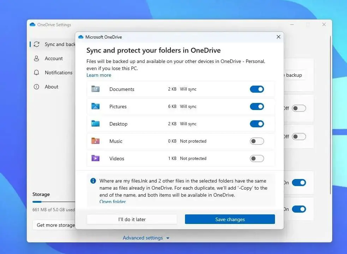Click the blue info icon in duplicate notice
This screenshot has width=347, height=254.
pyautogui.click(x=93, y=181)
